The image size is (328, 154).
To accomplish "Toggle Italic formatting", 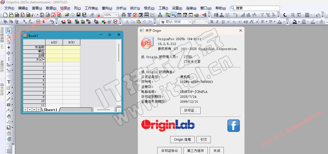I will tap(217, 22).
